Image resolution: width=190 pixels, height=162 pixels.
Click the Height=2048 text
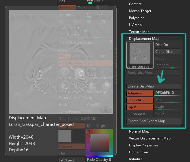22,143
